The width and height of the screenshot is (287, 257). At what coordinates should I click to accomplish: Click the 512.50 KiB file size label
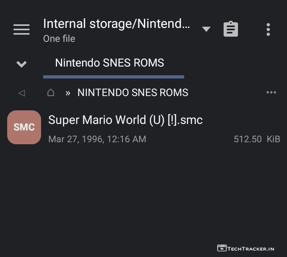tap(257, 139)
